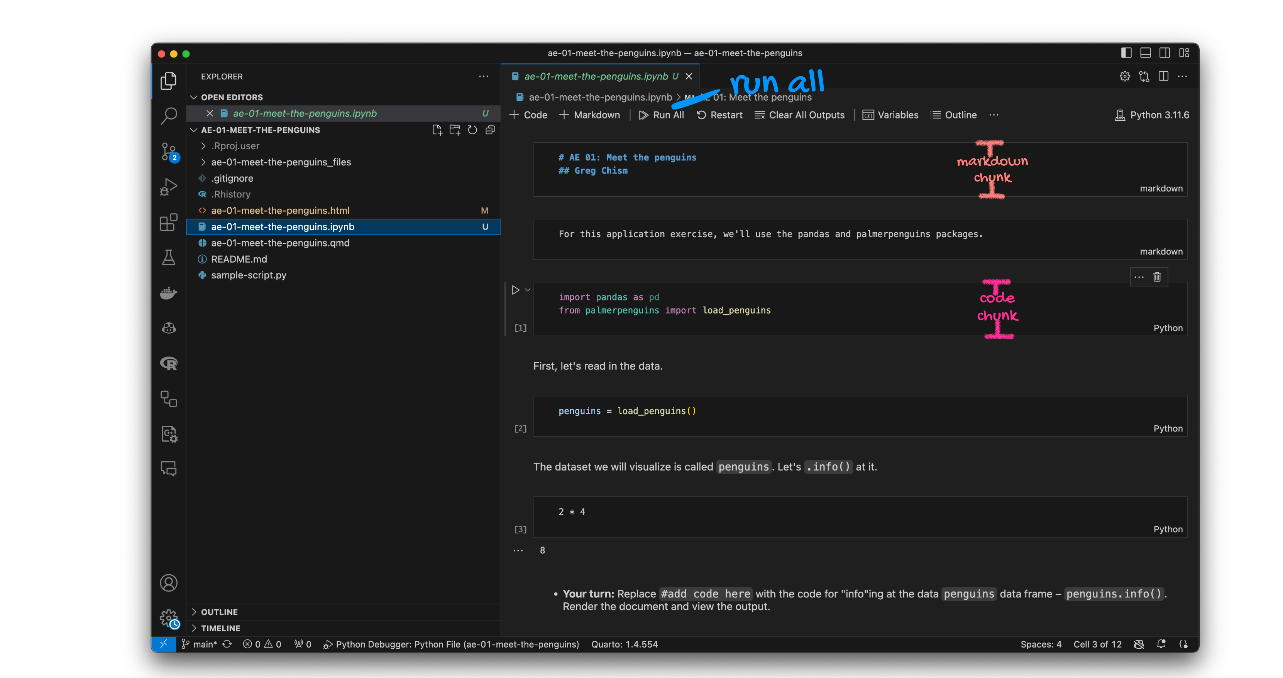Open the Docker extension panel
Image resolution: width=1283 pixels, height=678 pixels.
click(168, 293)
